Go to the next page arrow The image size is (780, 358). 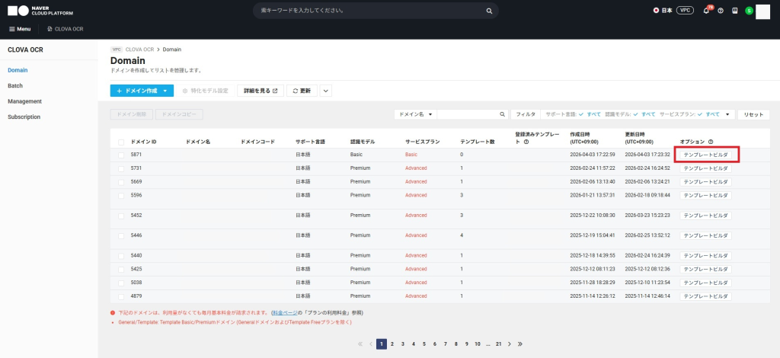tap(510, 344)
